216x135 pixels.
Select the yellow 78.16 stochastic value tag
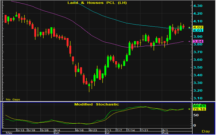click(198, 109)
